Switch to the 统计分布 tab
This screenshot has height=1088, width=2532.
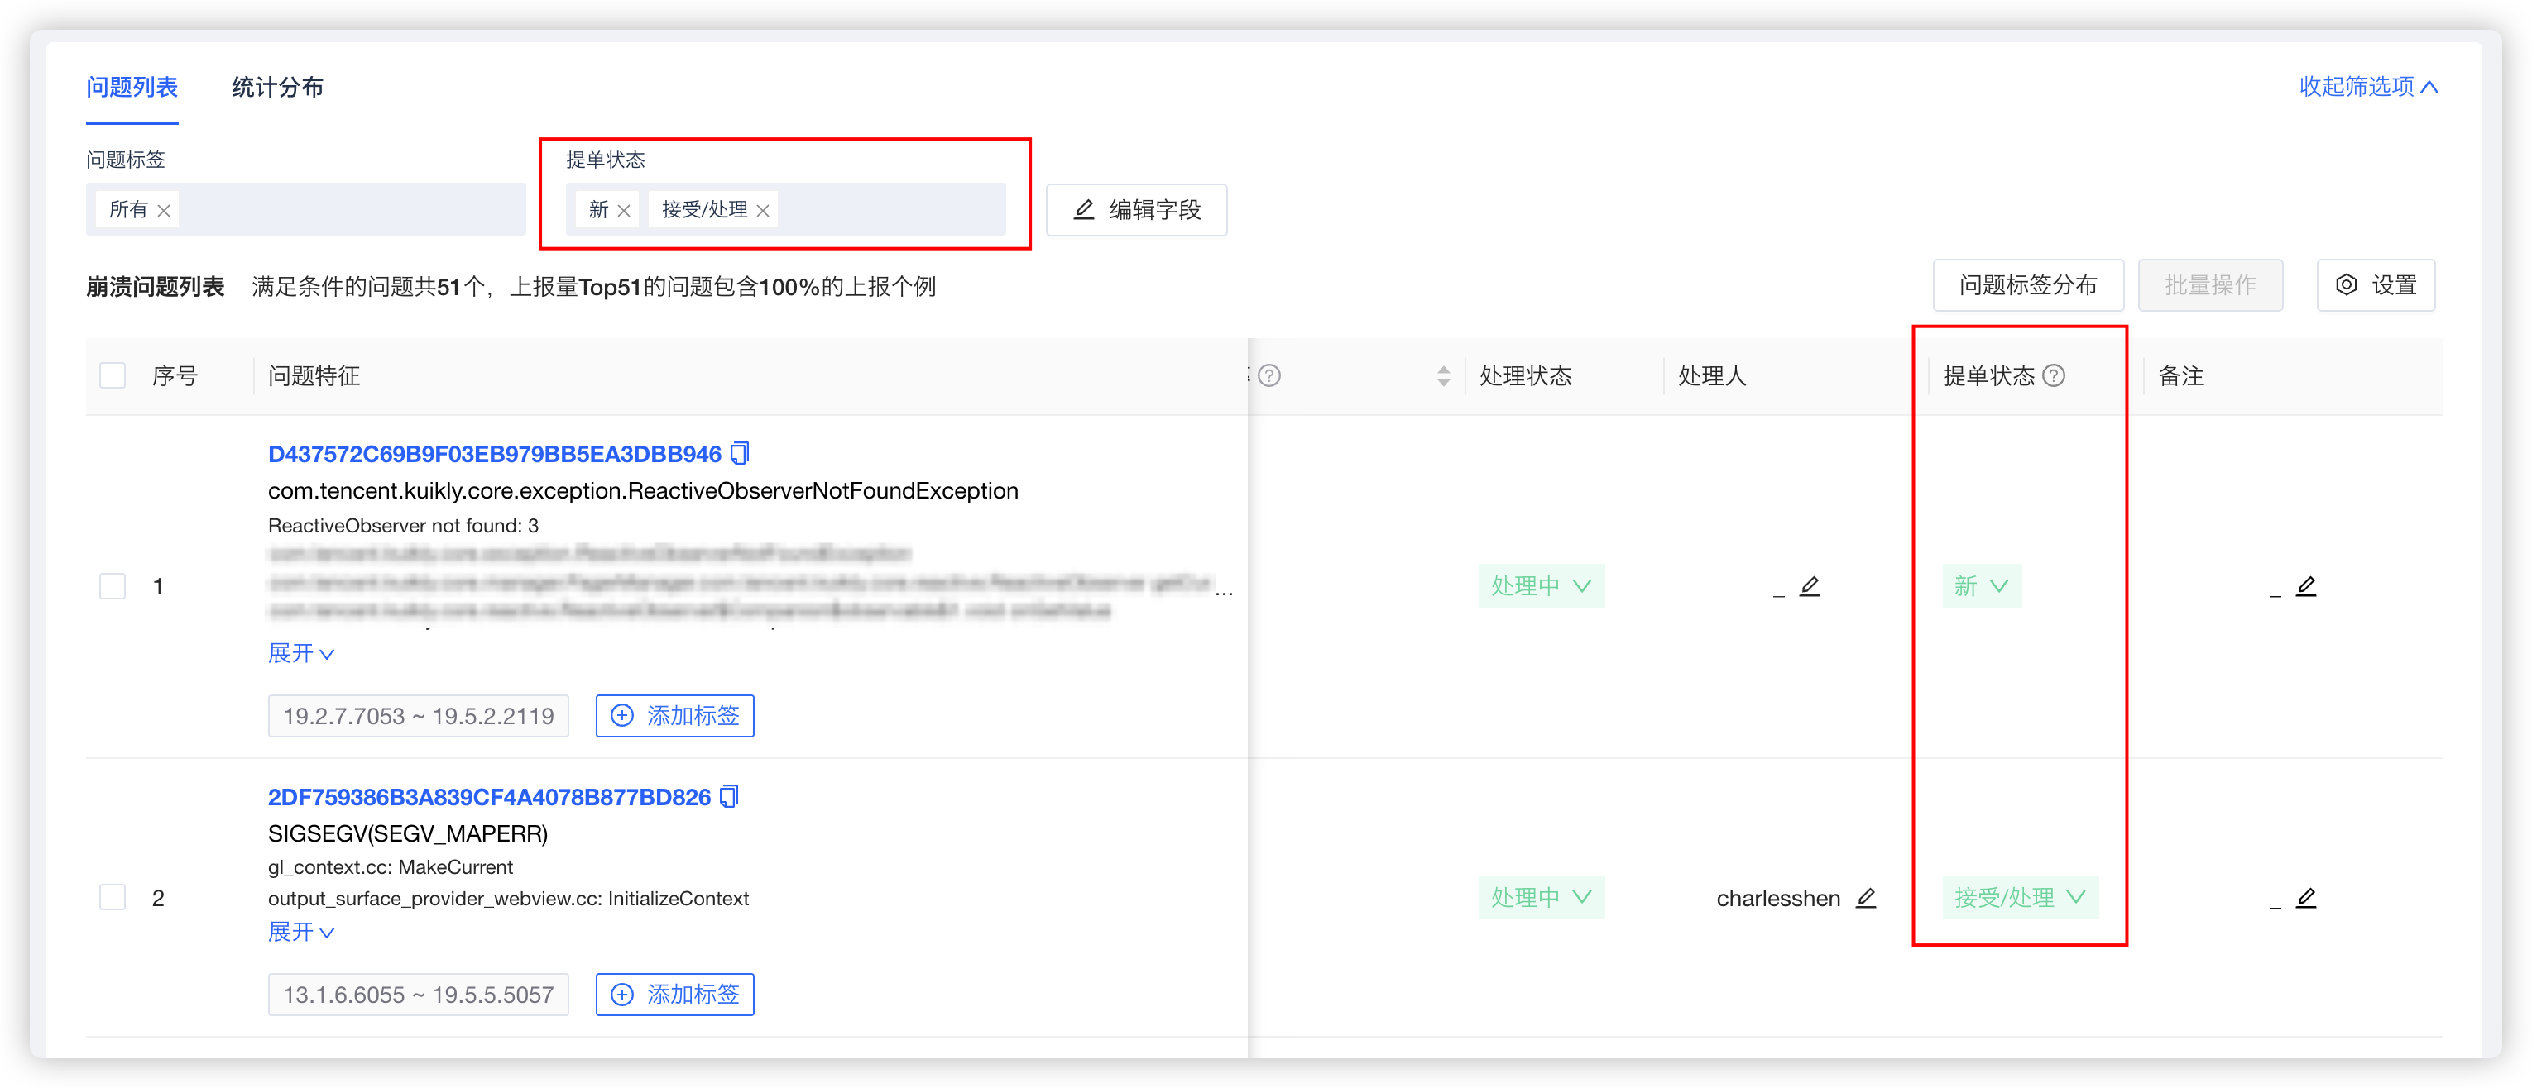point(277,88)
